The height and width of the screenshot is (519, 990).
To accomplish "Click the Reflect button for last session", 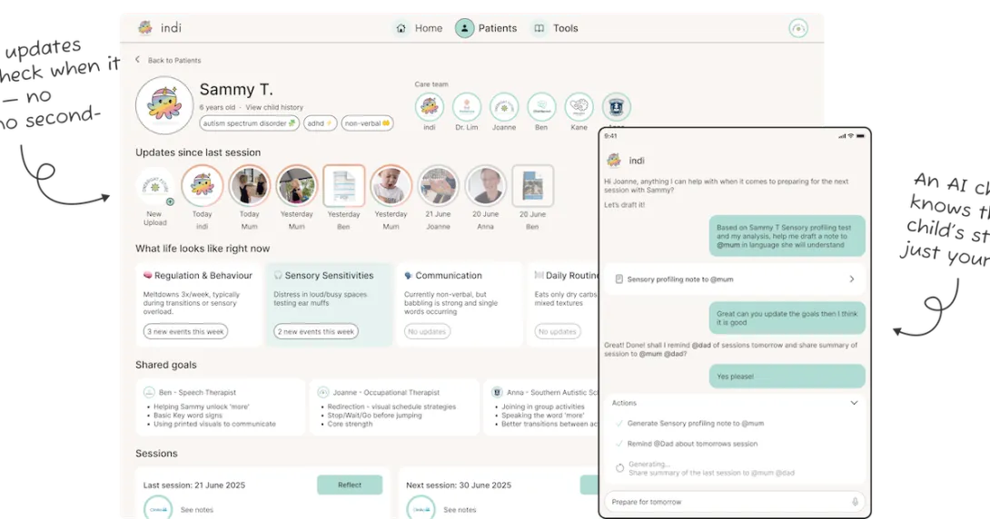I will point(350,485).
